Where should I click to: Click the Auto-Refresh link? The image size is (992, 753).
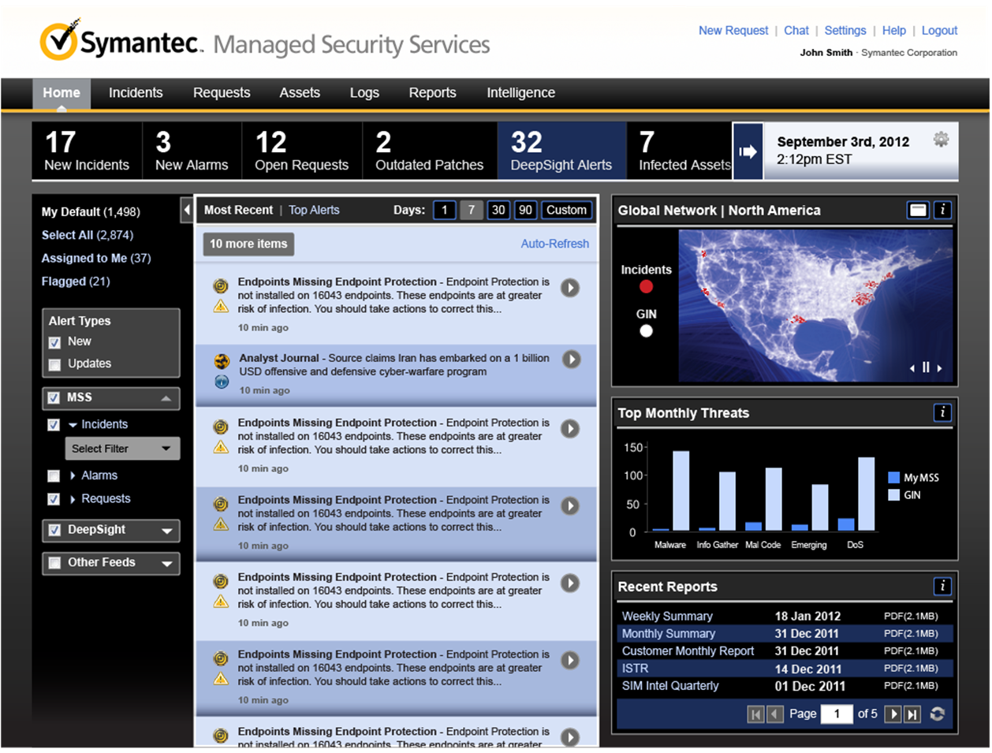click(554, 244)
